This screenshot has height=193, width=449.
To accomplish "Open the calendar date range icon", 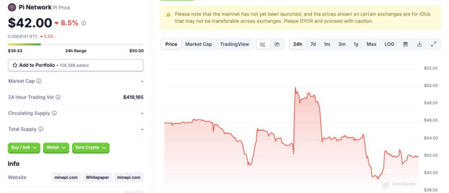I will [406, 44].
